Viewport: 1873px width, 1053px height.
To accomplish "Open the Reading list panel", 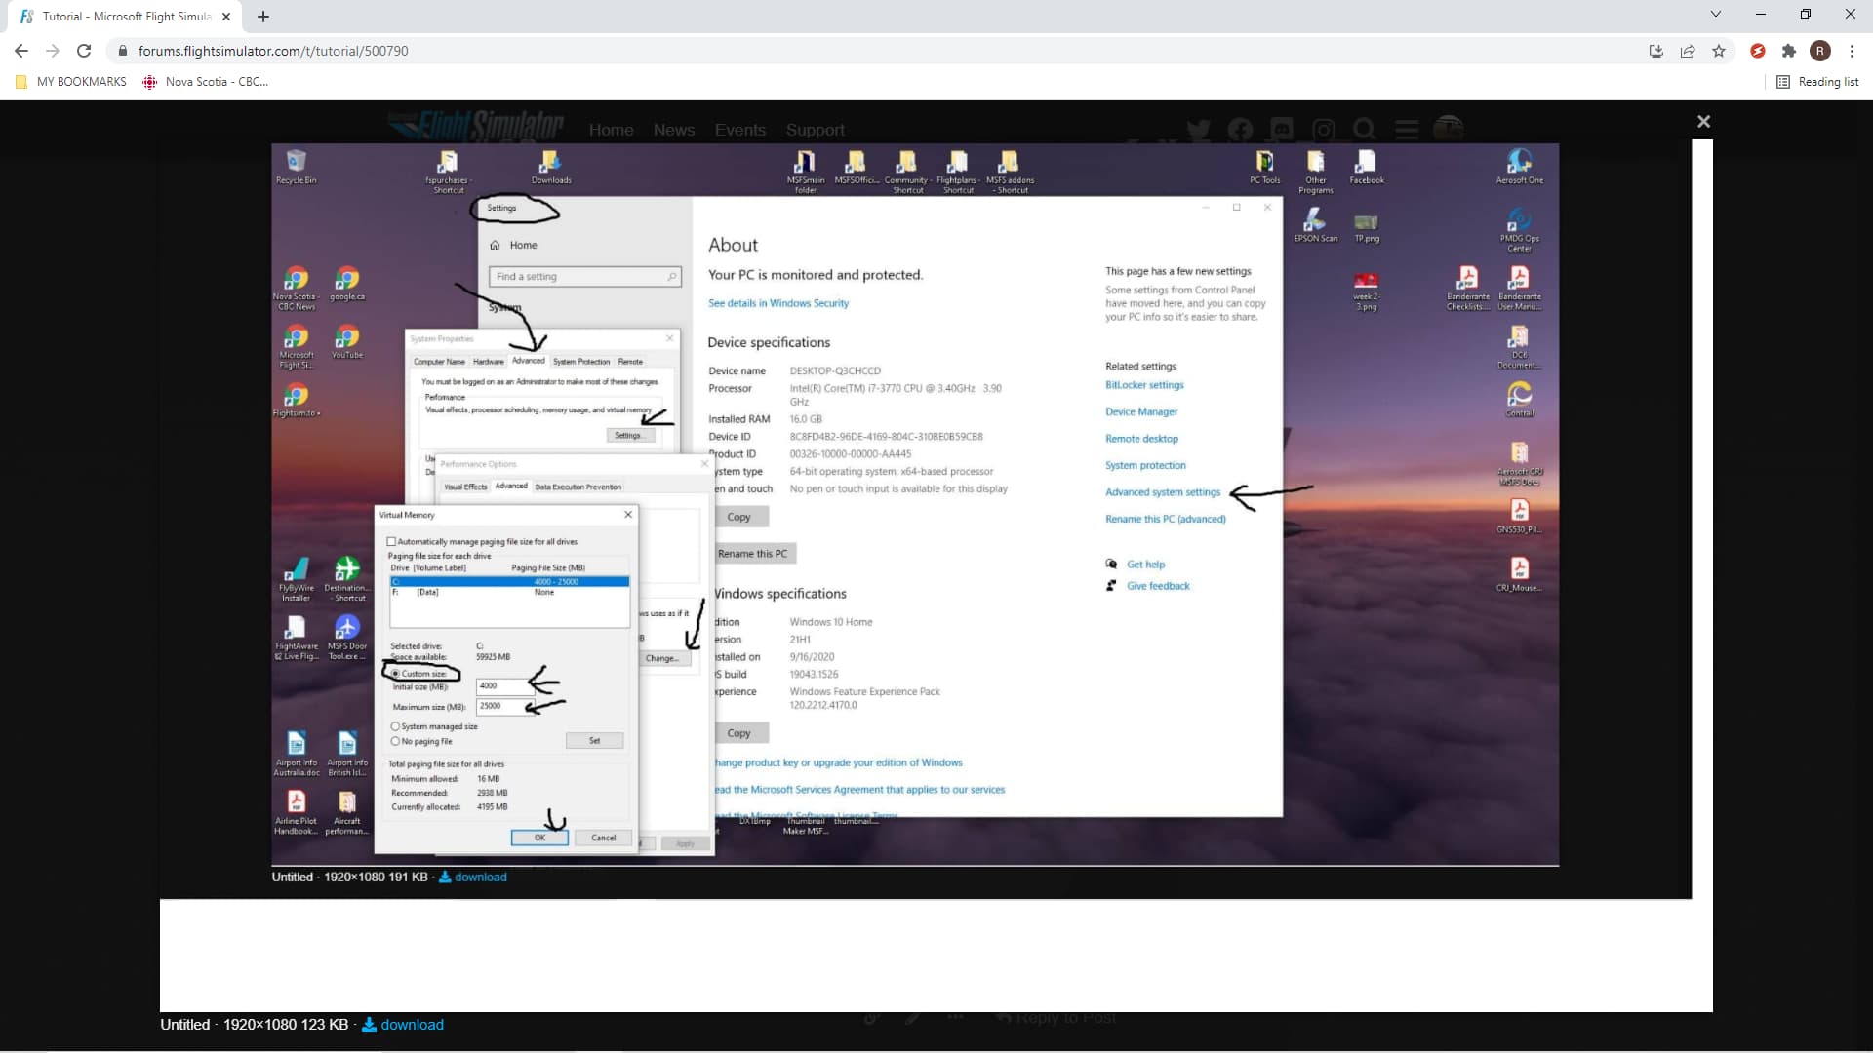I will tap(1817, 82).
